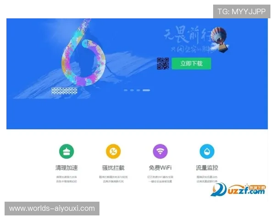
Task: Click the www.worlds-aiyouxi.com URL label
Action: click(52, 209)
